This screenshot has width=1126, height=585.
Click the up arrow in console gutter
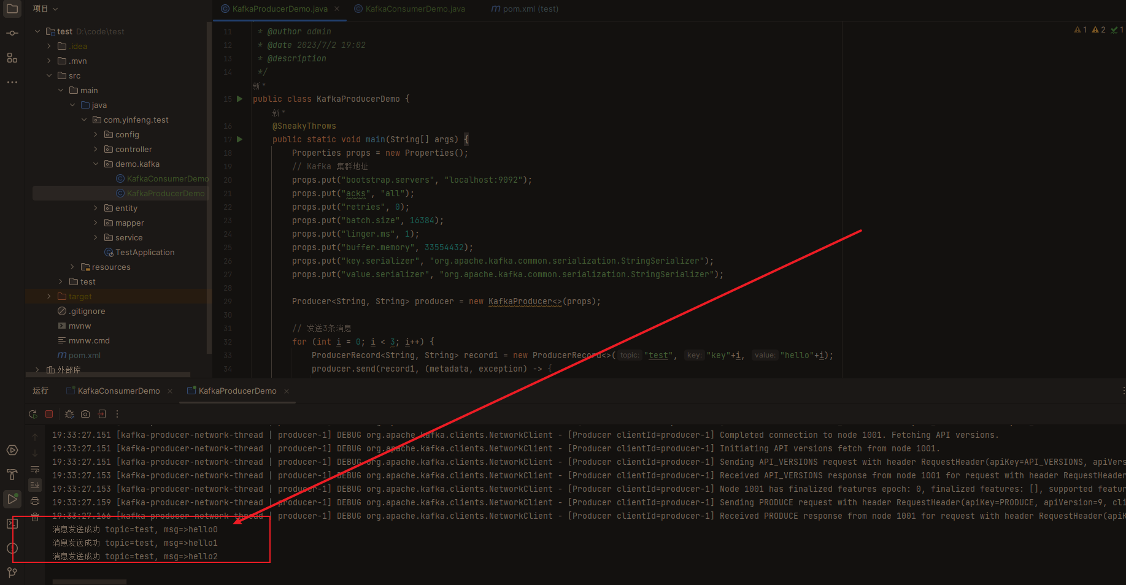[x=35, y=437]
